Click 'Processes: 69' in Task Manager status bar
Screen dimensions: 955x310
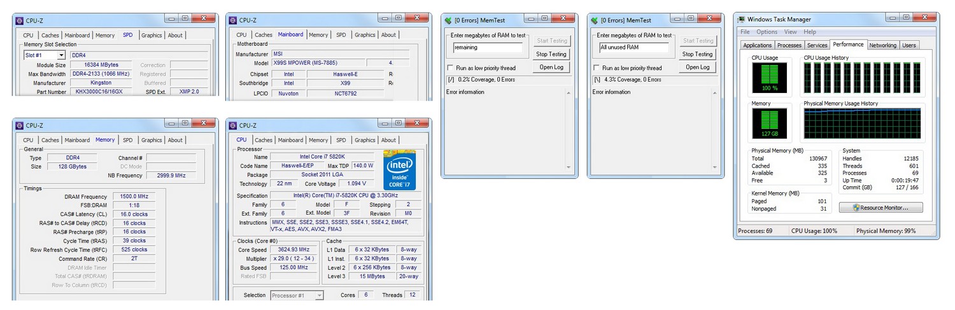click(x=755, y=231)
